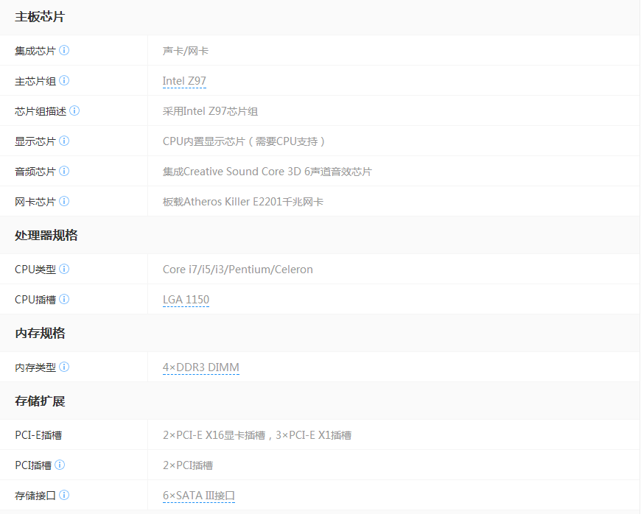Click the 主芯片组 label
This screenshot has width=641, height=514.
point(35,81)
